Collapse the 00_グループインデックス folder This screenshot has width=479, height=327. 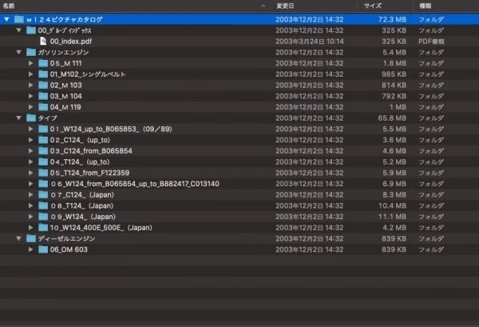click(x=18, y=30)
